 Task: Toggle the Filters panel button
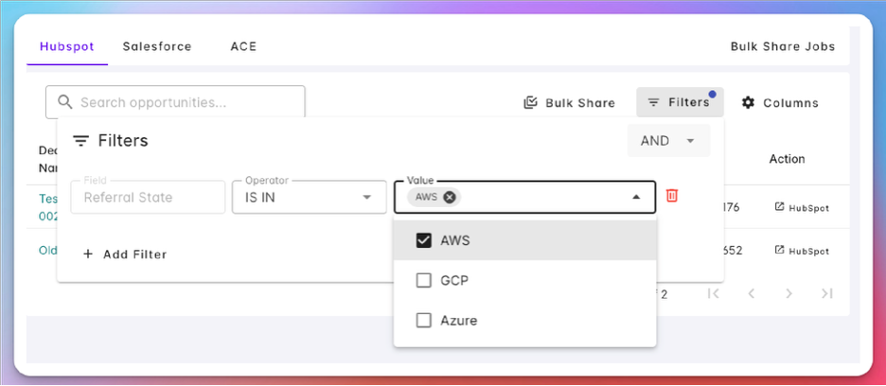(680, 102)
